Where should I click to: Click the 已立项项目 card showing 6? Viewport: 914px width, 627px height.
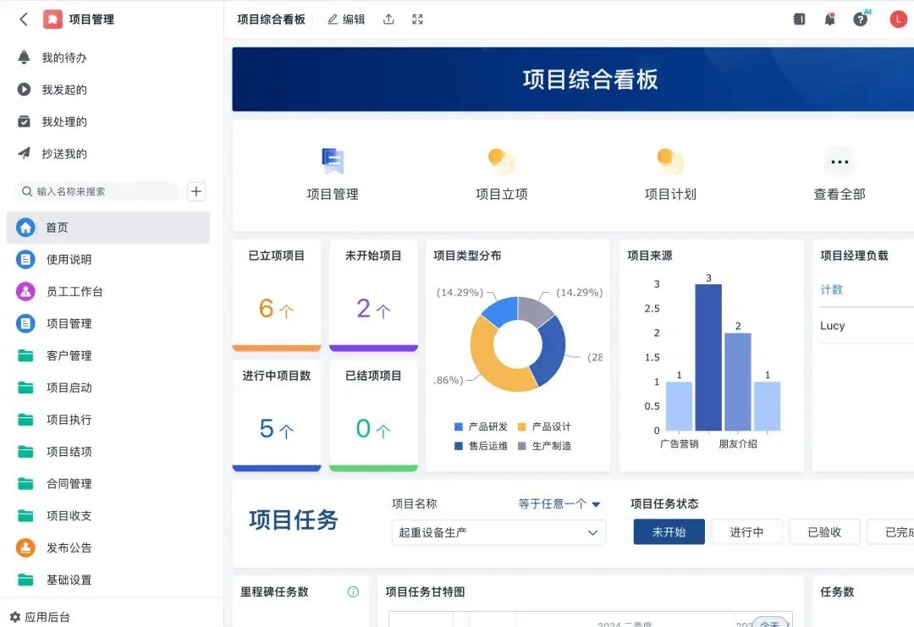[x=277, y=295]
